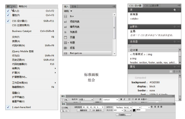Image resolution: width=185 pixels, height=119 pixels.
Task: Enable the 显示集 checkbox
Action: pos(171,71)
